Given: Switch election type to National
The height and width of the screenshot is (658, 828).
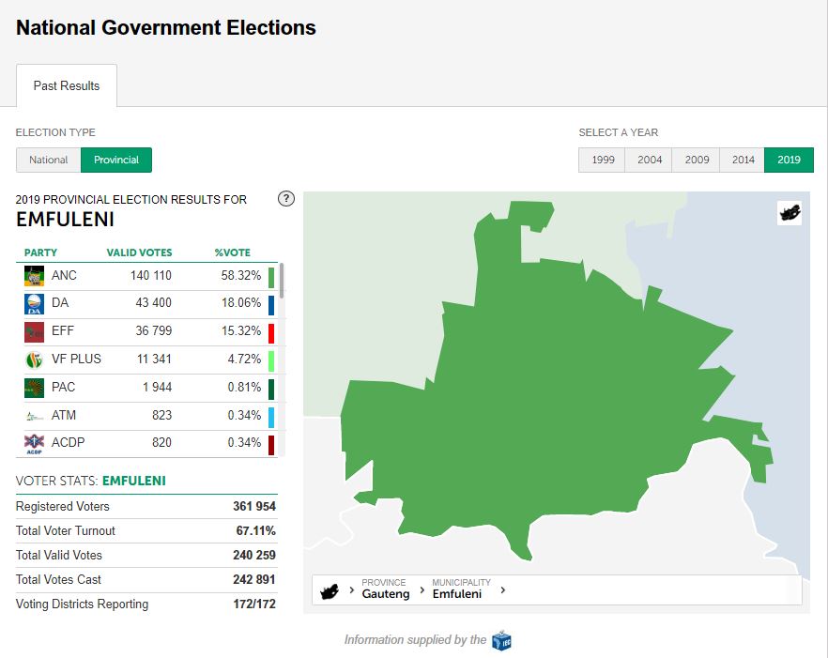Looking at the screenshot, I should 49,161.
